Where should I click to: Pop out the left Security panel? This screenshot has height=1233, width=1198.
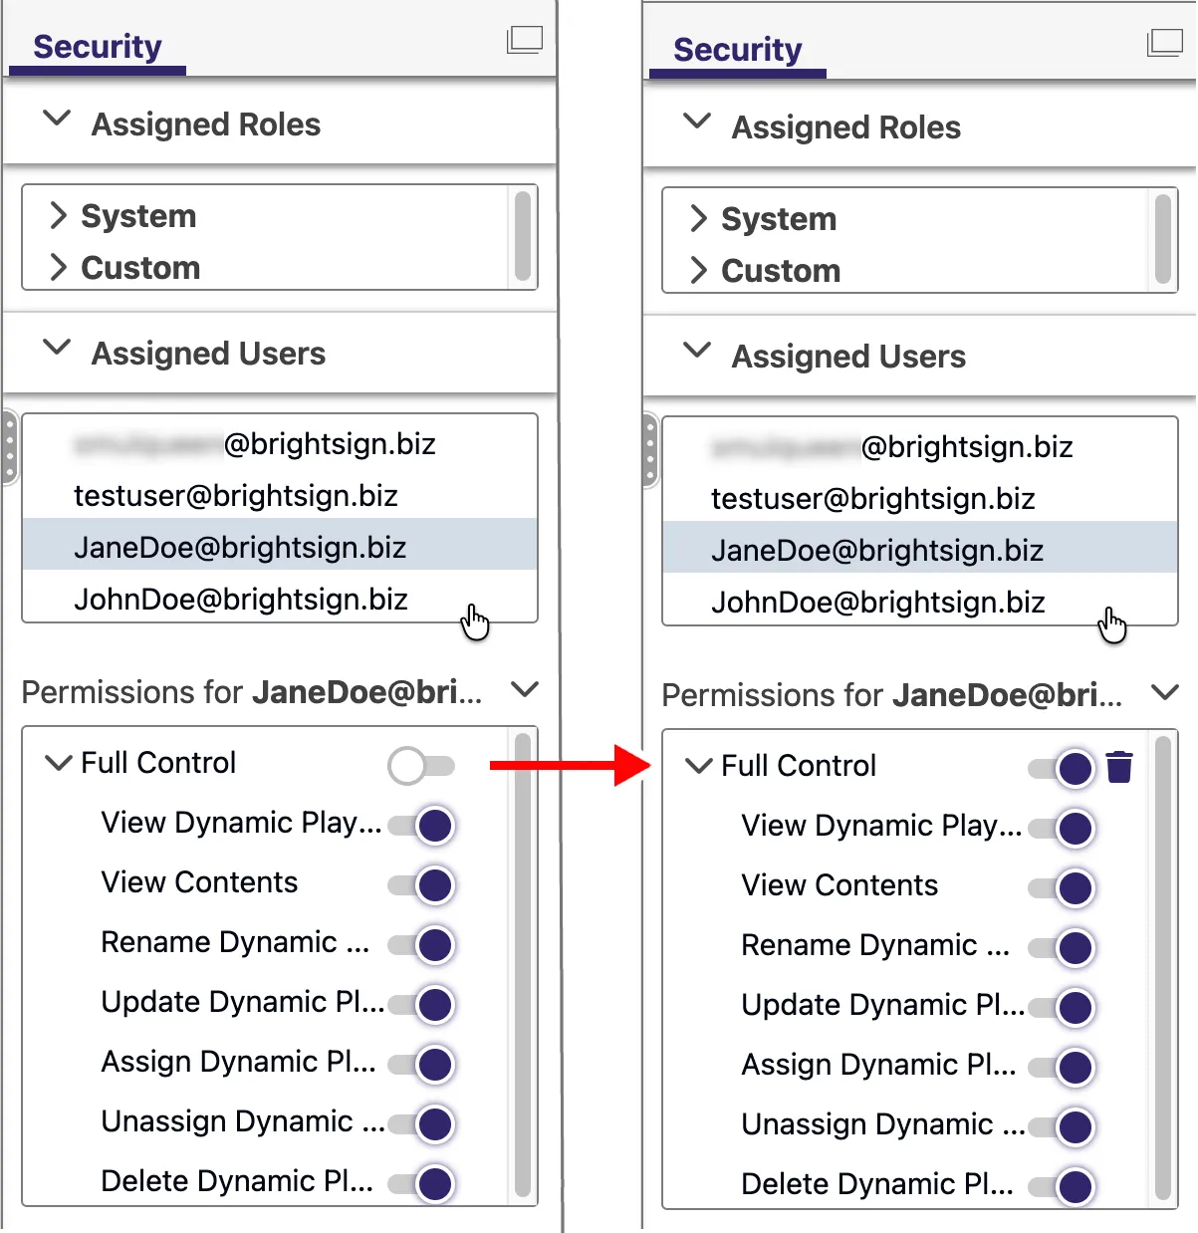click(x=525, y=40)
